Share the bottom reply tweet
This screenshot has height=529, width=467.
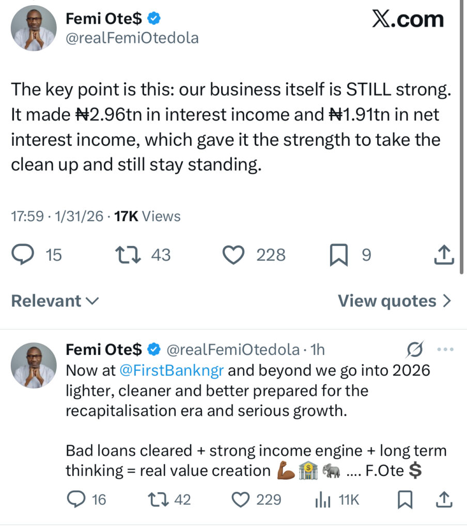pyautogui.click(x=443, y=500)
